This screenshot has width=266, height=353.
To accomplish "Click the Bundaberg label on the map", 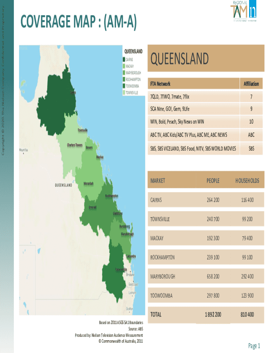I will [124, 226].
